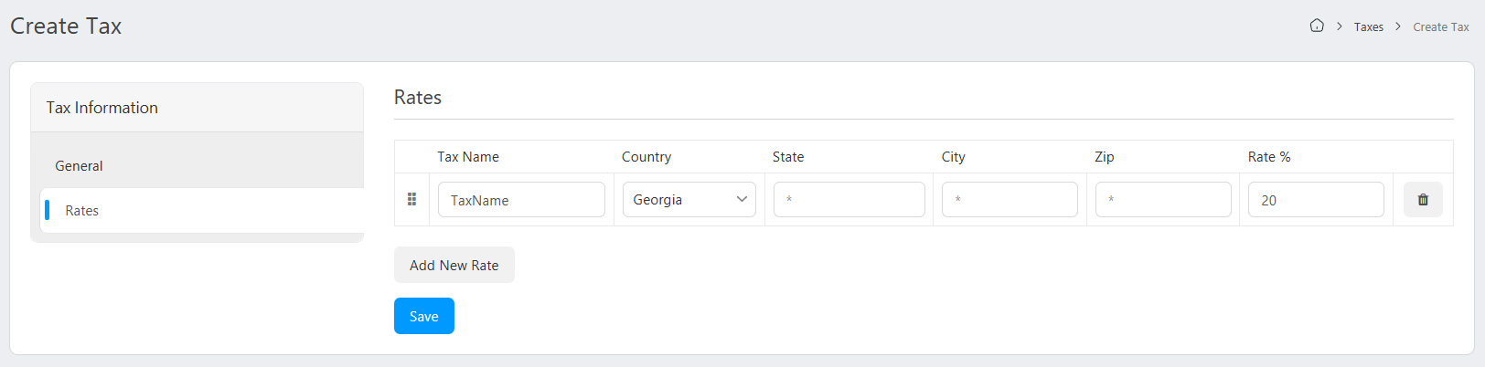This screenshot has height=367, width=1485.
Task: Focus the City text field
Action: [x=1010, y=200]
